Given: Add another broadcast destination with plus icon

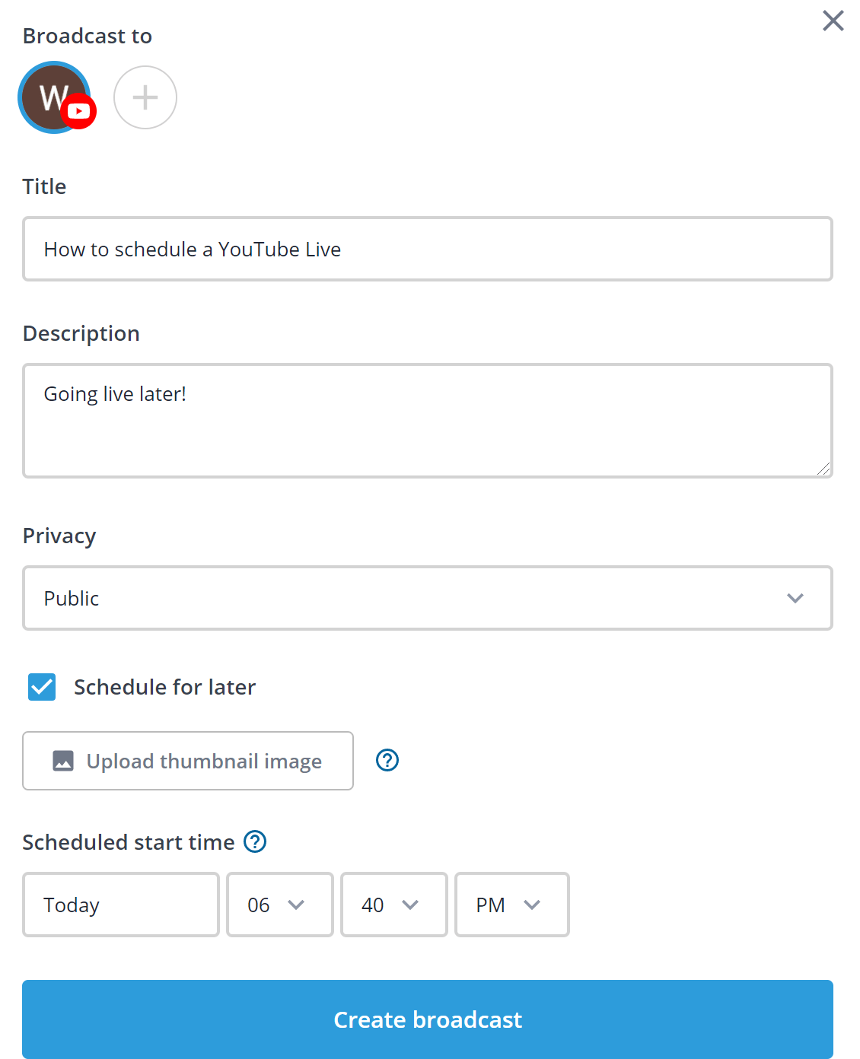Looking at the screenshot, I should click(x=145, y=97).
